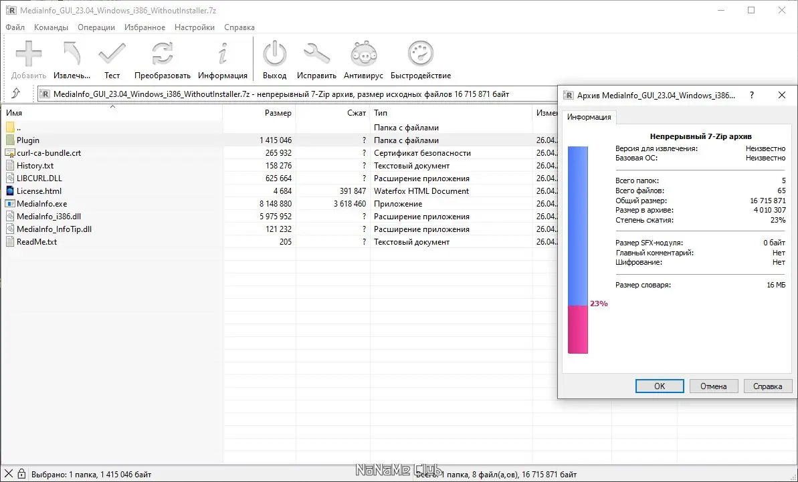Click the History.txt file icon

[x=10, y=165]
